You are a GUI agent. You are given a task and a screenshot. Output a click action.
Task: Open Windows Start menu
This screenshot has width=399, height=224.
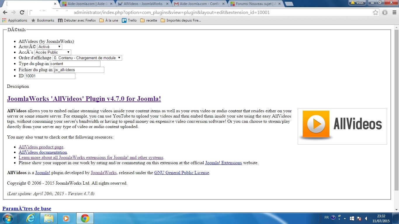click(x=8, y=218)
